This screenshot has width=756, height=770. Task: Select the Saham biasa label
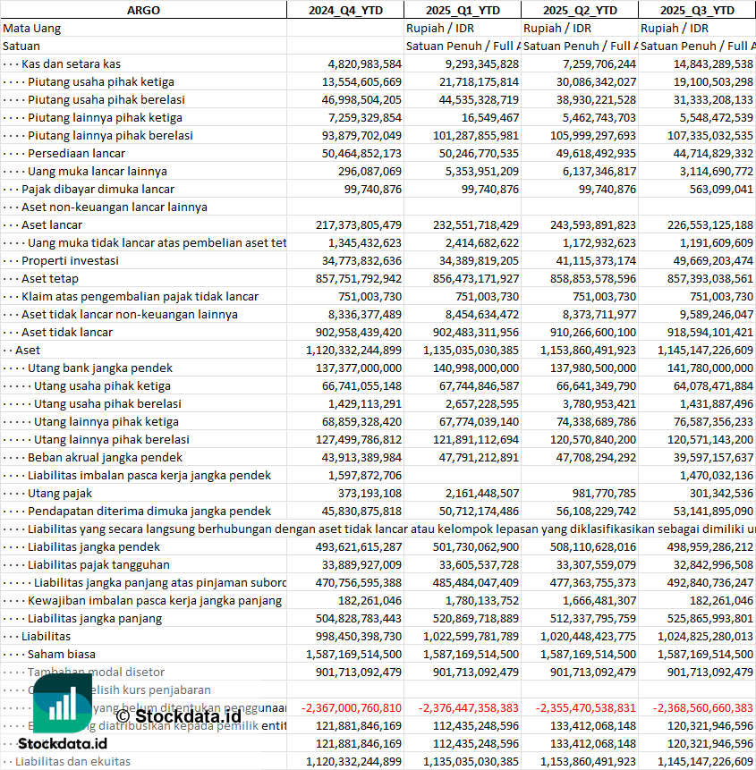tap(62, 654)
